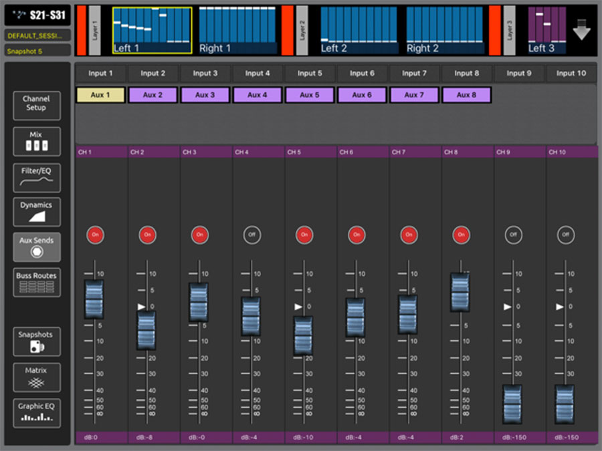
Task: Open the Filter/EQ page
Action: click(x=37, y=178)
